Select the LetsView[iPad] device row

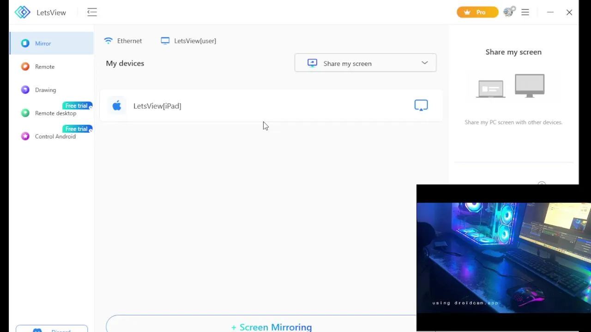(x=271, y=106)
